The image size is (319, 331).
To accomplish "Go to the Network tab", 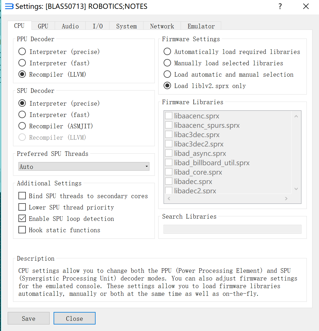I will (x=162, y=26).
